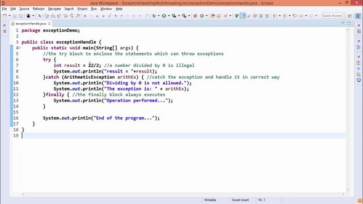
Task: Click the editor's vertical scrollbar down arrow
Action: click(x=348, y=190)
